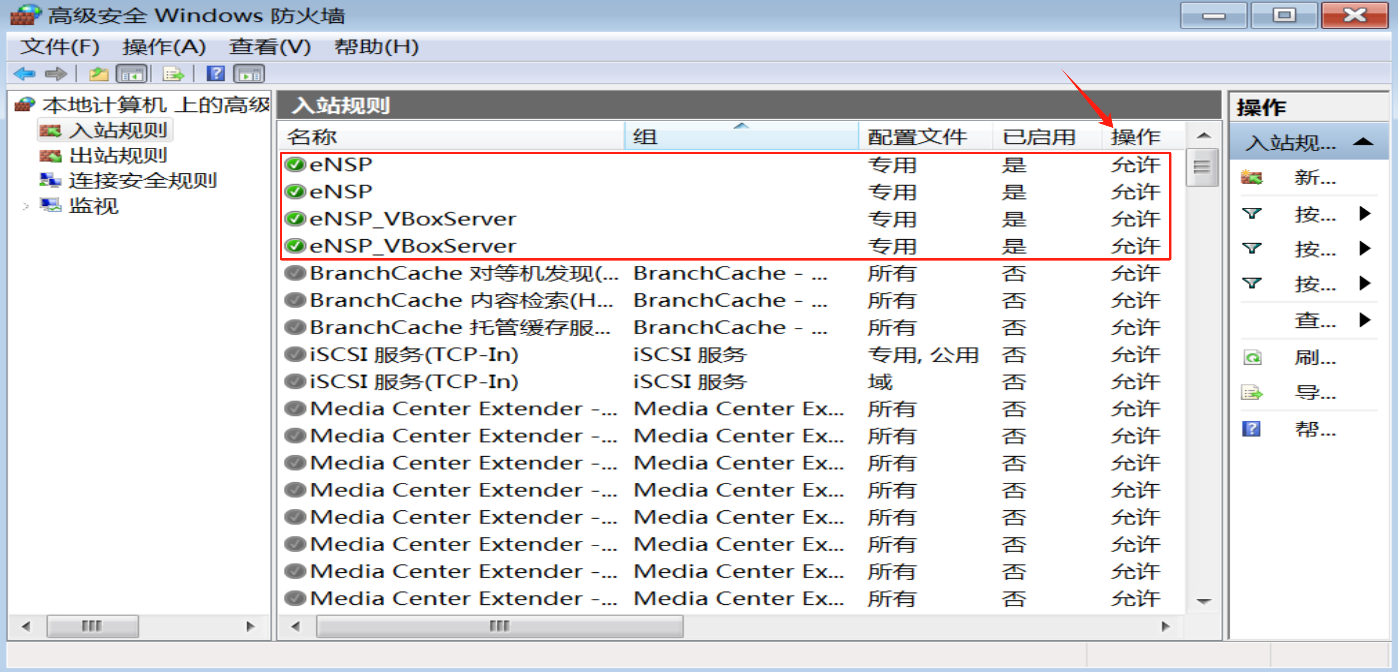Click the grey forward arrow toolbar icon
The width and height of the screenshot is (1398, 672).
tap(55, 73)
